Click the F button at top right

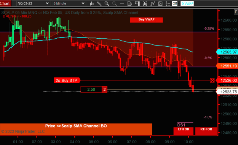(x=236, y=12)
